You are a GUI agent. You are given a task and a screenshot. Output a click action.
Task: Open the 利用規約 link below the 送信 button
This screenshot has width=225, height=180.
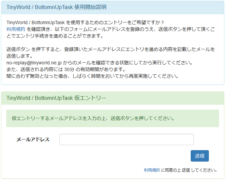(152, 170)
